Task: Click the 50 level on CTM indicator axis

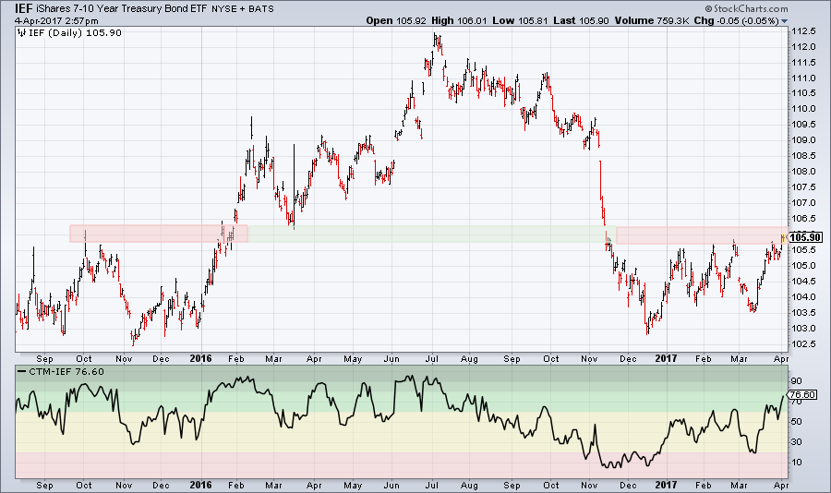Action: point(797,422)
